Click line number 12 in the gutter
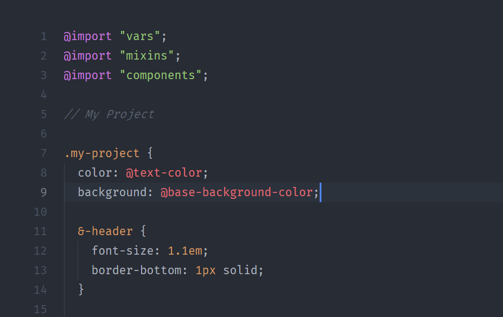 coord(40,251)
